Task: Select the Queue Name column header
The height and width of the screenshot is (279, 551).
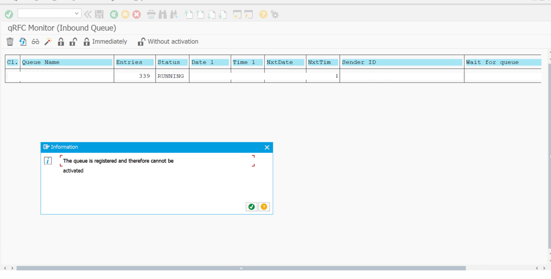Action: [67, 62]
